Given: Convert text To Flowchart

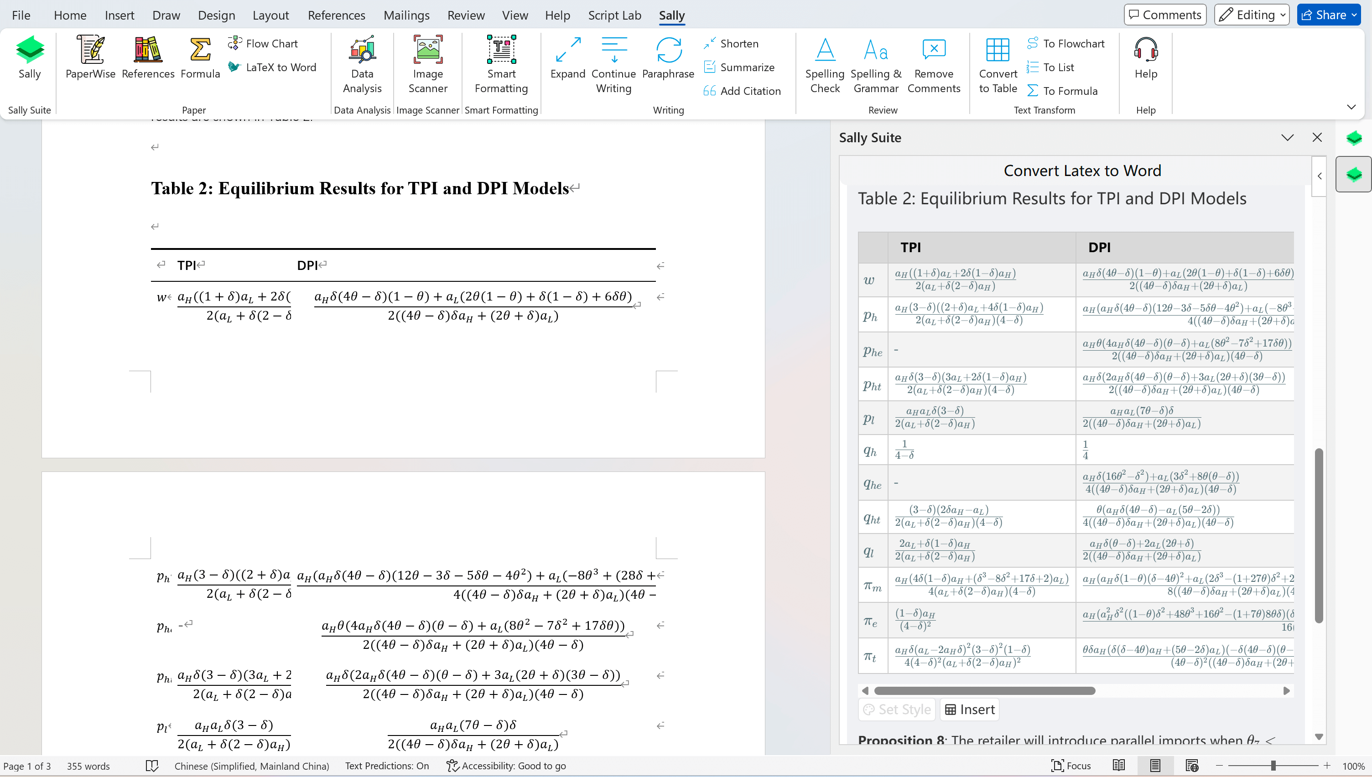Looking at the screenshot, I should click(x=1065, y=43).
